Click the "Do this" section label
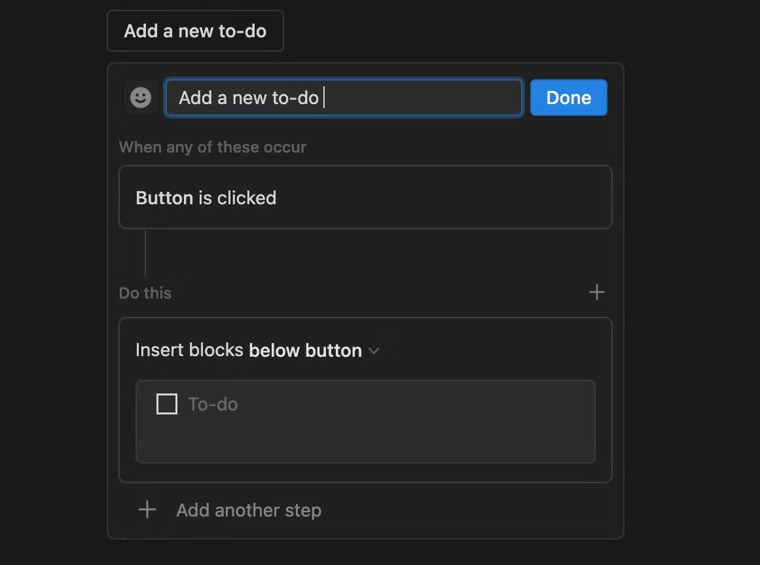Screen dimensions: 760x565 [x=145, y=293]
